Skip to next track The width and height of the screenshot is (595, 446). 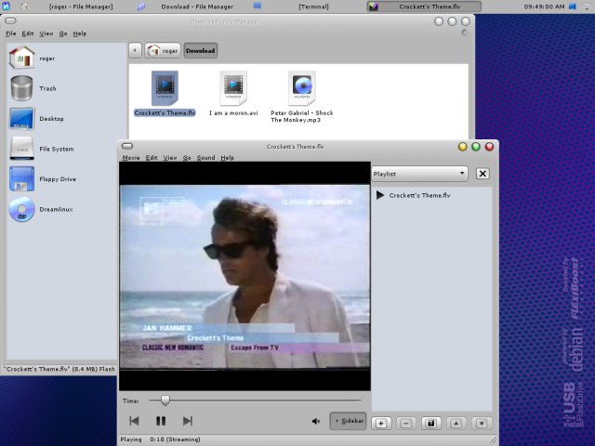click(x=188, y=421)
